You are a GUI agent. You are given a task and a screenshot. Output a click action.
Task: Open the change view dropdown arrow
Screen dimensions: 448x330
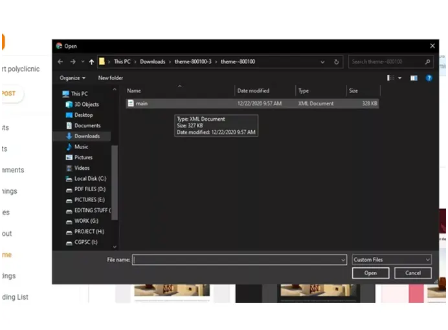click(x=399, y=78)
